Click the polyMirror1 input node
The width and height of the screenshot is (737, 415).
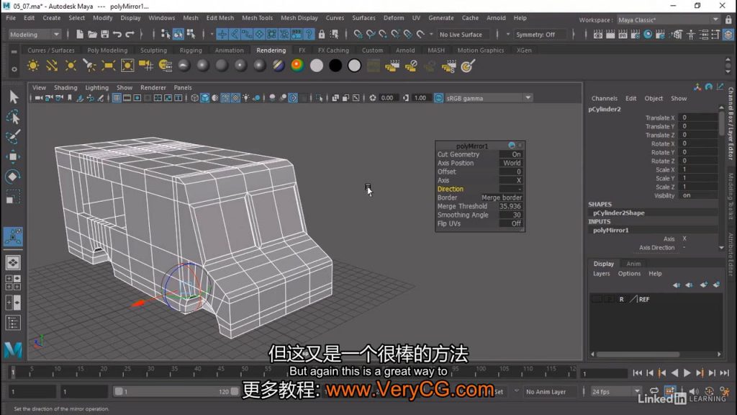(x=610, y=230)
